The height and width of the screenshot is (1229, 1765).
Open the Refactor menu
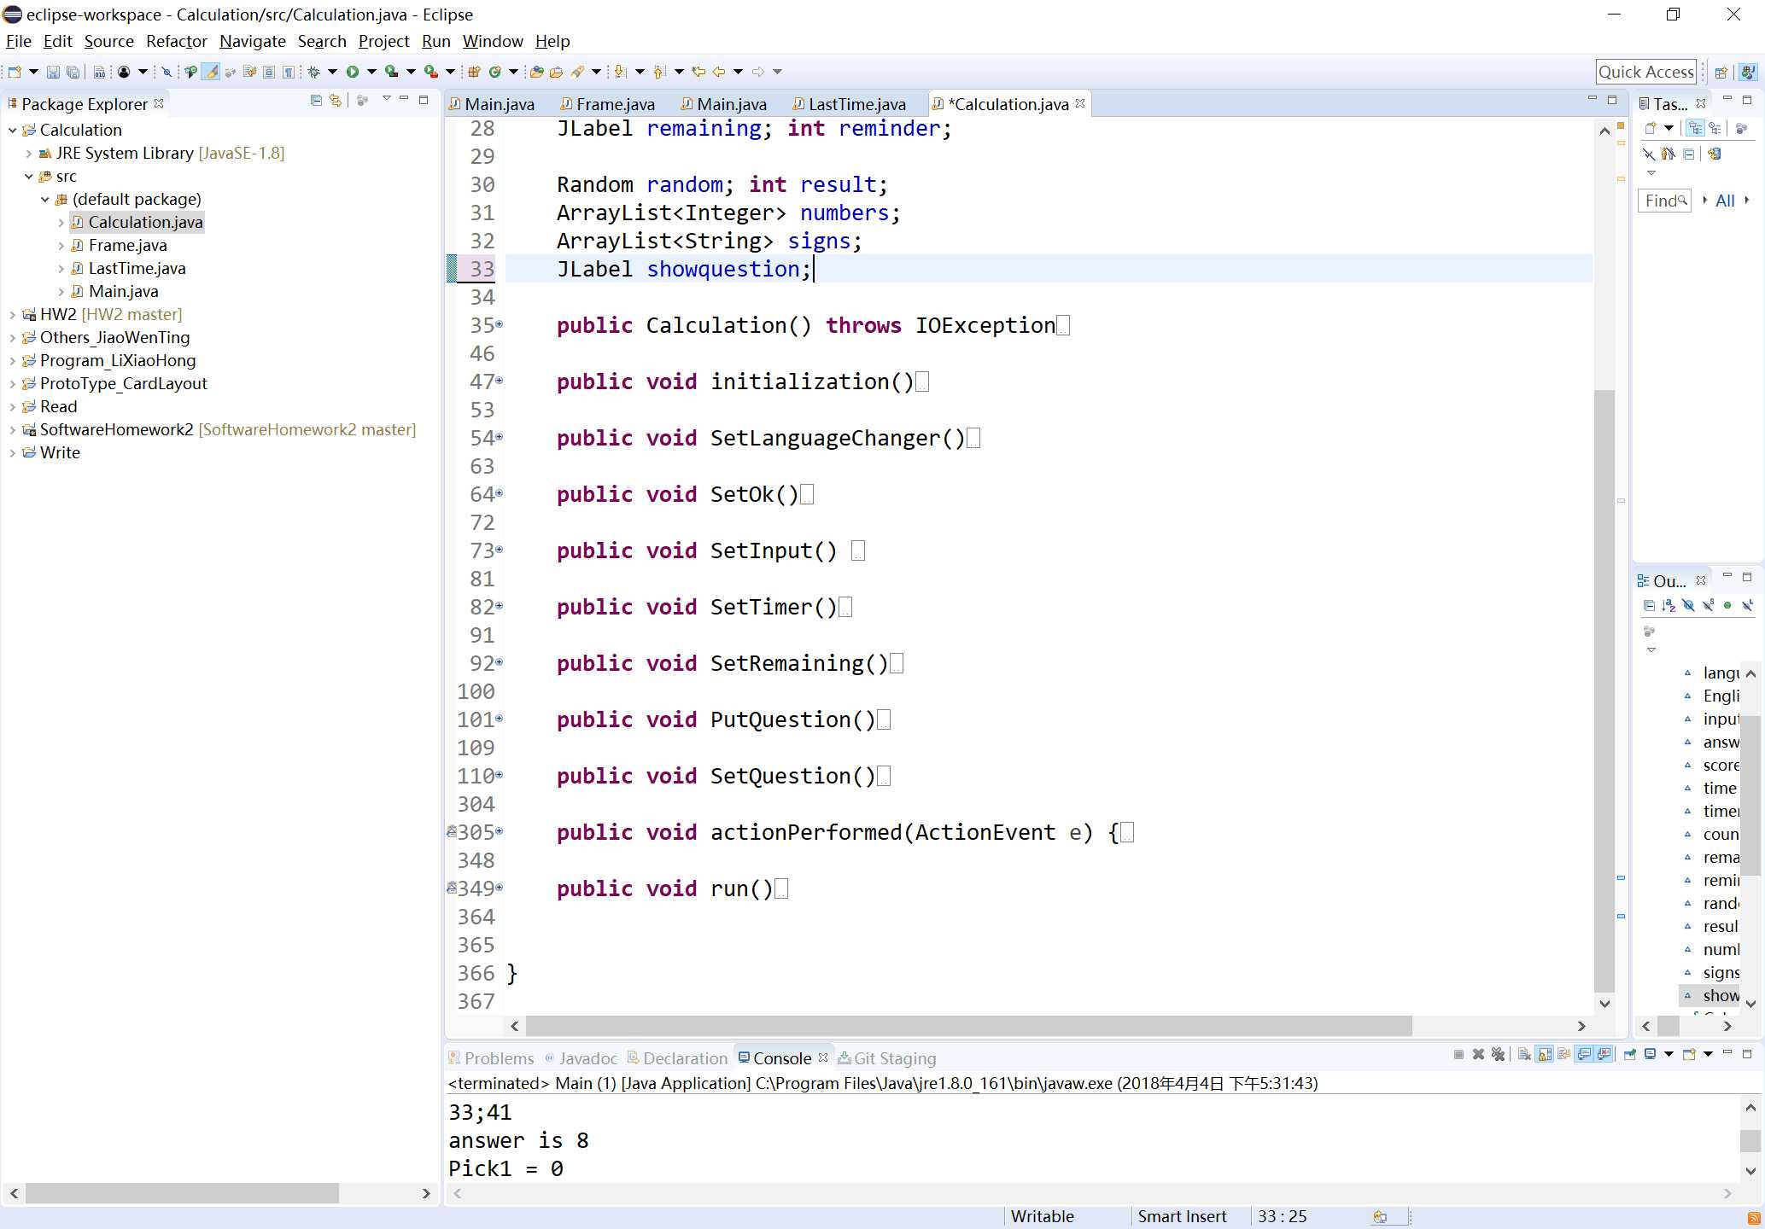point(176,40)
